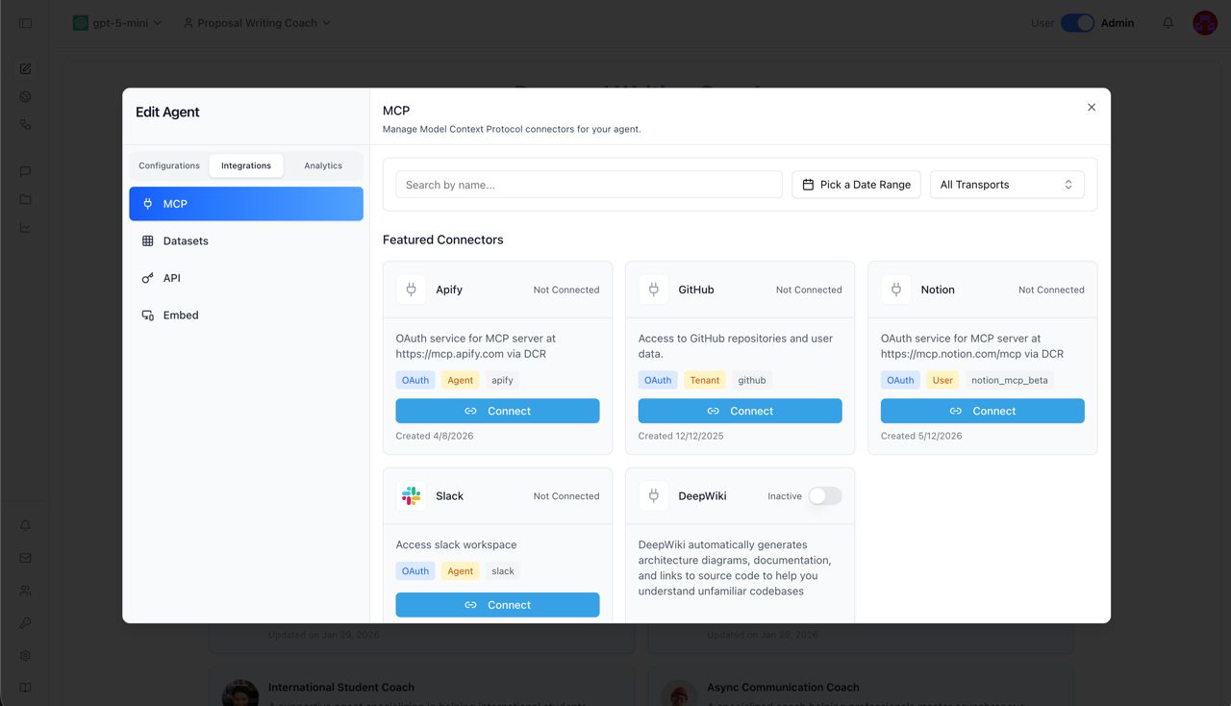
Task: Connect the Notion connector
Action: tap(982, 411)
